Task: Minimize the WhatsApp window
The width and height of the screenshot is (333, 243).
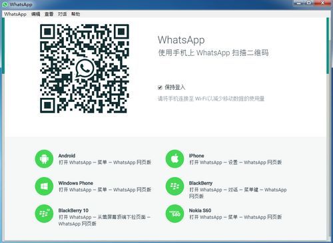Action: (299, 3)
